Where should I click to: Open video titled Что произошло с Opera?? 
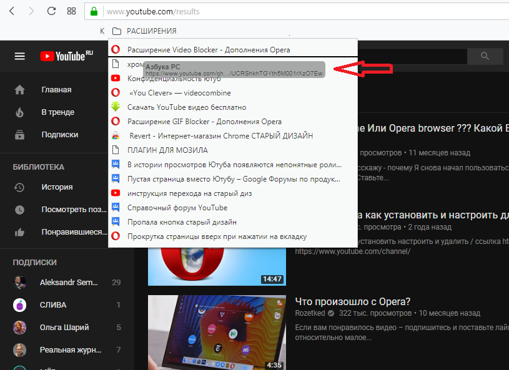352,301
